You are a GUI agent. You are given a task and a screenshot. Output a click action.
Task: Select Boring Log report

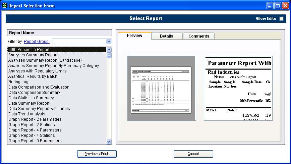57,82
